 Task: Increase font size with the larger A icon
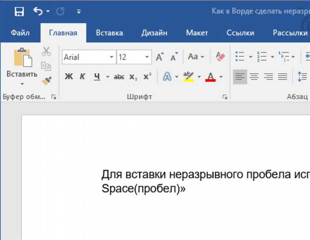click(160, 57)
